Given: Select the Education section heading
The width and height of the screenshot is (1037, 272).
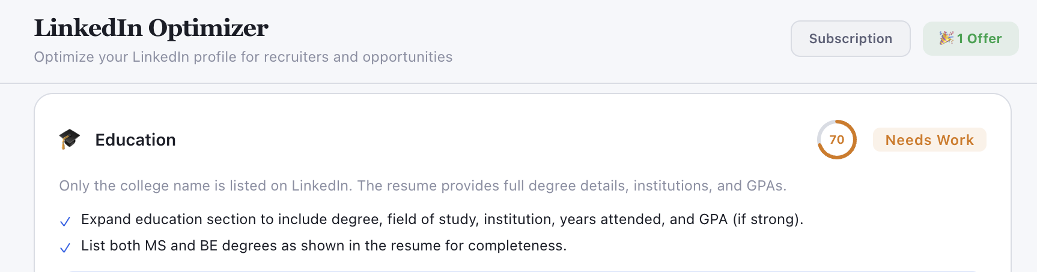Looking at the screenshot, I should tap(135, 140).
